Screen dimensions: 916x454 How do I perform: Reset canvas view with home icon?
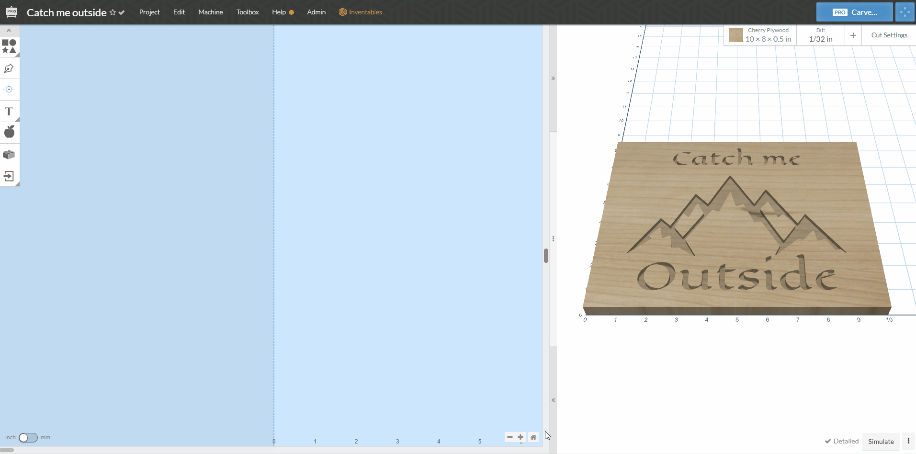click(533, 437)
